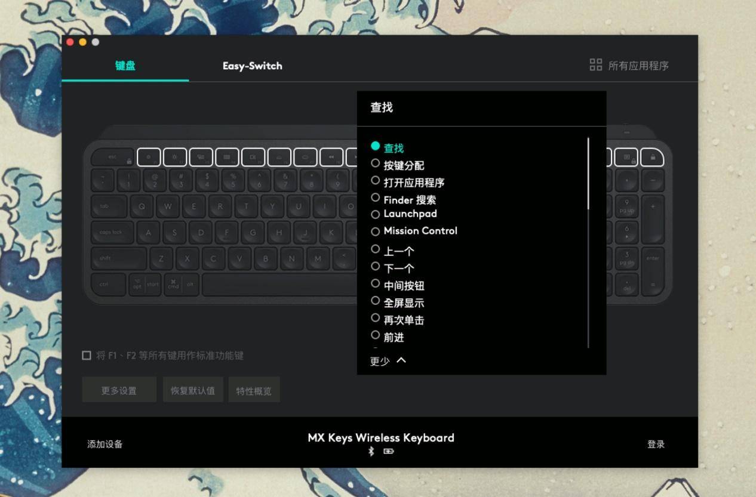Click the 登录 link in the bottom bar
756x497 pixels.
pos(656,444)
